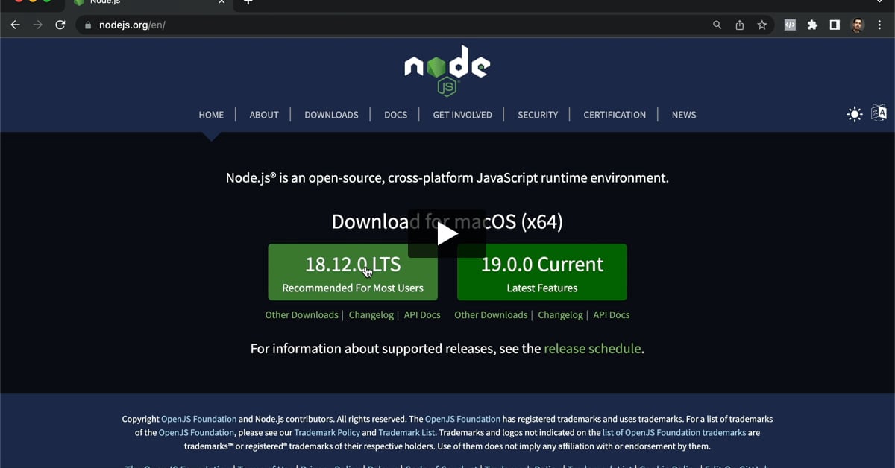895x468 pixels.
Task: Open the Trademark Policy link
Action: 327,433
